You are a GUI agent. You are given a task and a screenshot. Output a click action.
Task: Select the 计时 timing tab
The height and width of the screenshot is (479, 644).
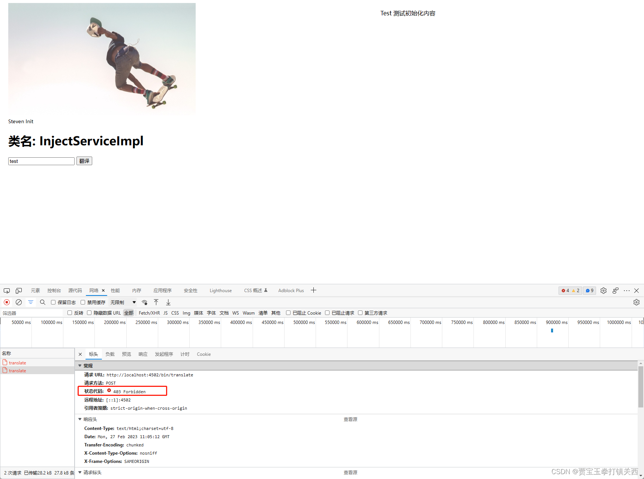pyautogui.click(x=185, y=354)
